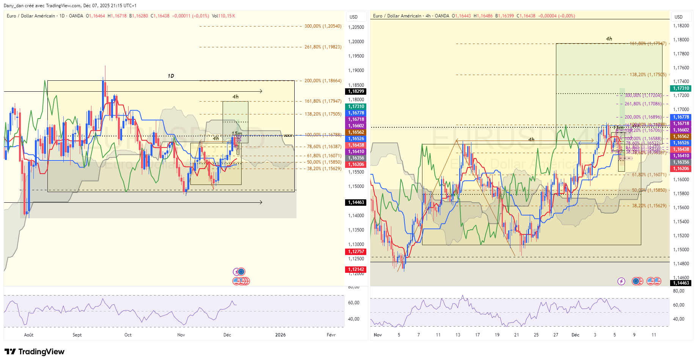Select the gray 1,16356 price label on the daily chart

(356, 158)
